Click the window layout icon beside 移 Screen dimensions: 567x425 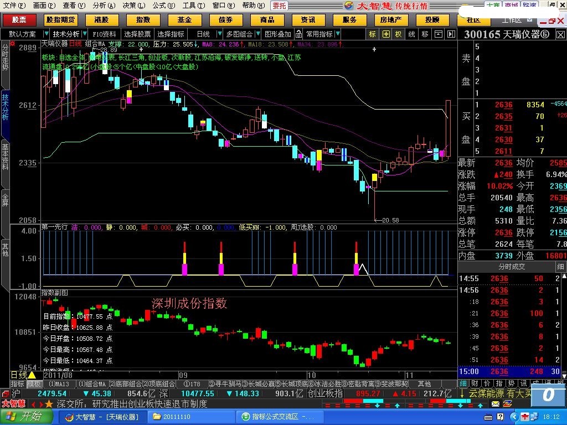pyautogui.click(x=439, y=34)
